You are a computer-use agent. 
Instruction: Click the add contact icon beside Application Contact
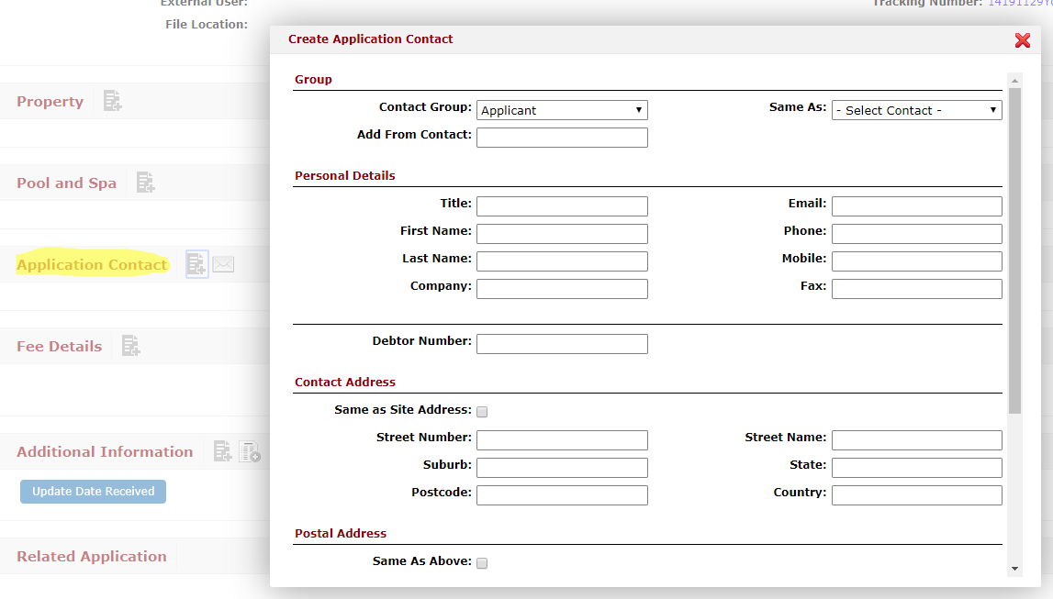[196, 264]
